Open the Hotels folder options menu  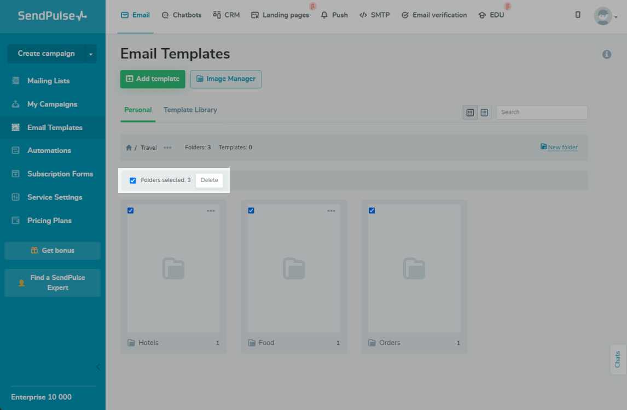[x=211, y=210]
